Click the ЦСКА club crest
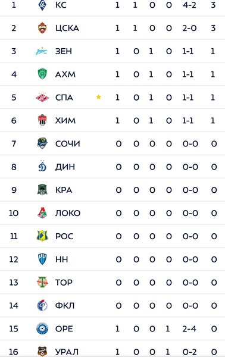 coord(42,28)
